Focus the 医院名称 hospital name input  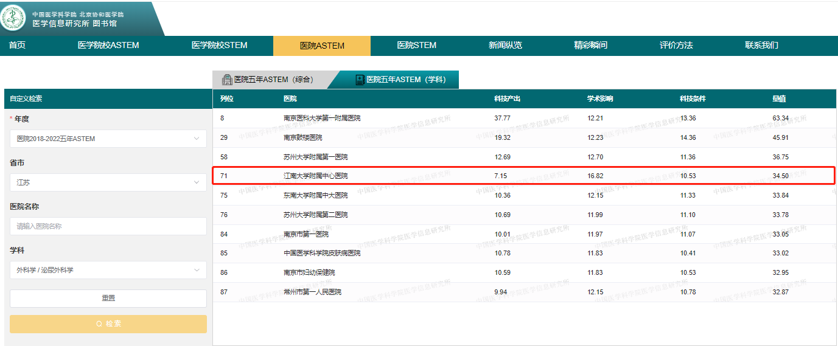(108, 226)
